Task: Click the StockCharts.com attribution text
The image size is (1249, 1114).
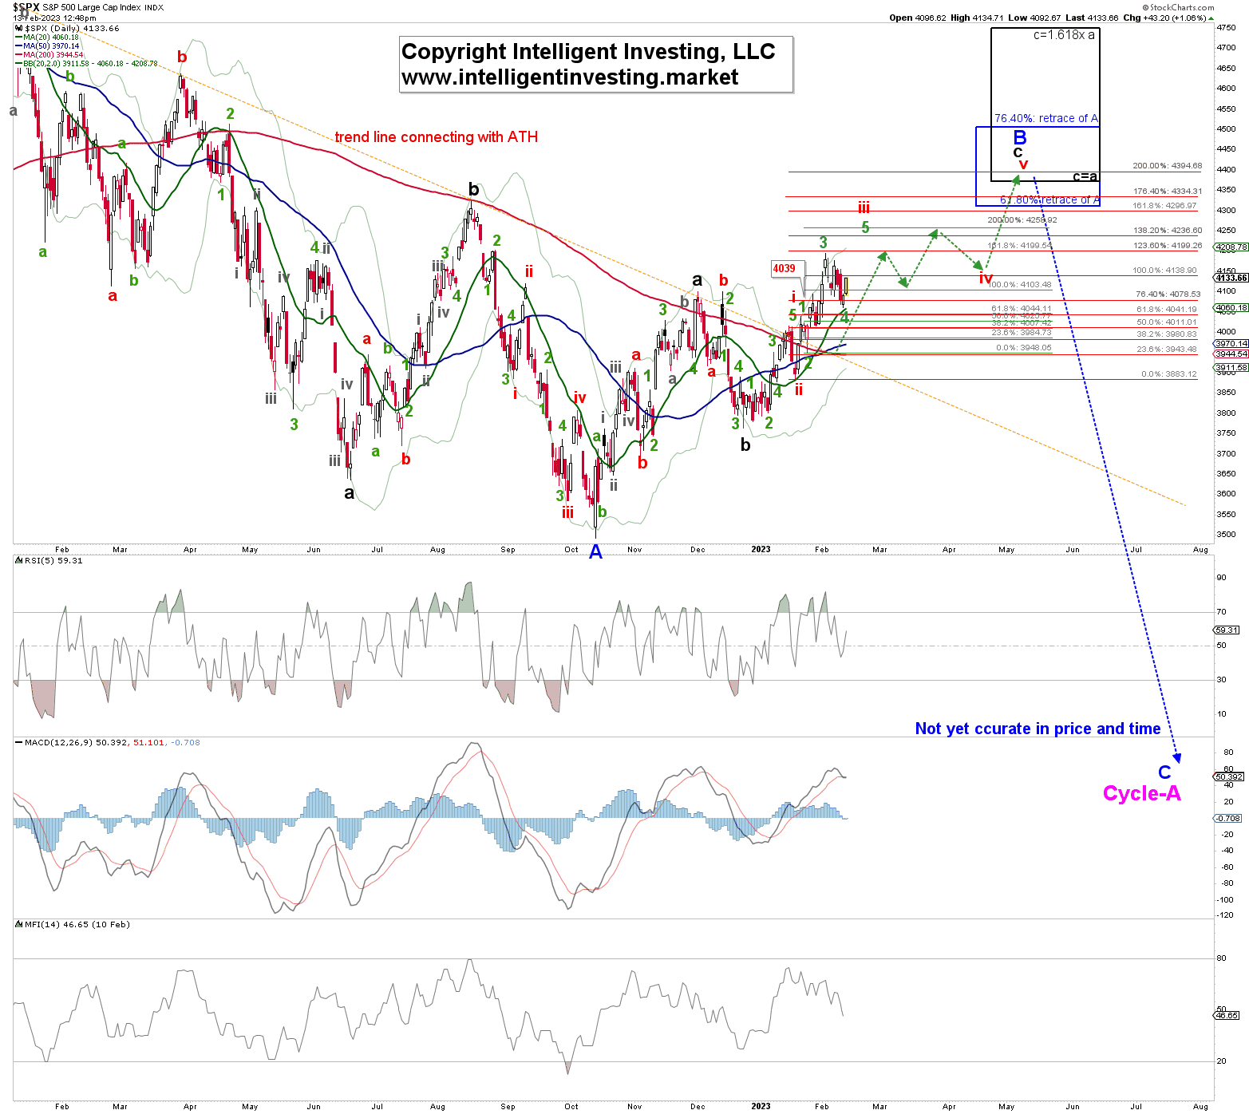Action: coord(1178,7)
